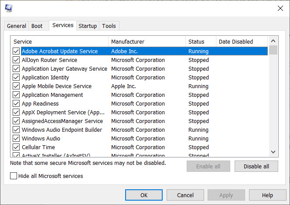Click the System Configuration title bar icon

[x=9, y=8]
